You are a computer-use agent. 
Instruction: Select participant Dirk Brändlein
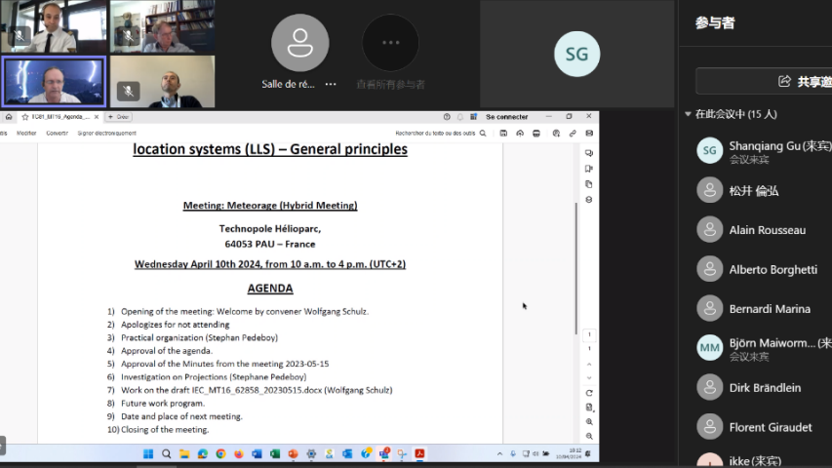(764, 388)
